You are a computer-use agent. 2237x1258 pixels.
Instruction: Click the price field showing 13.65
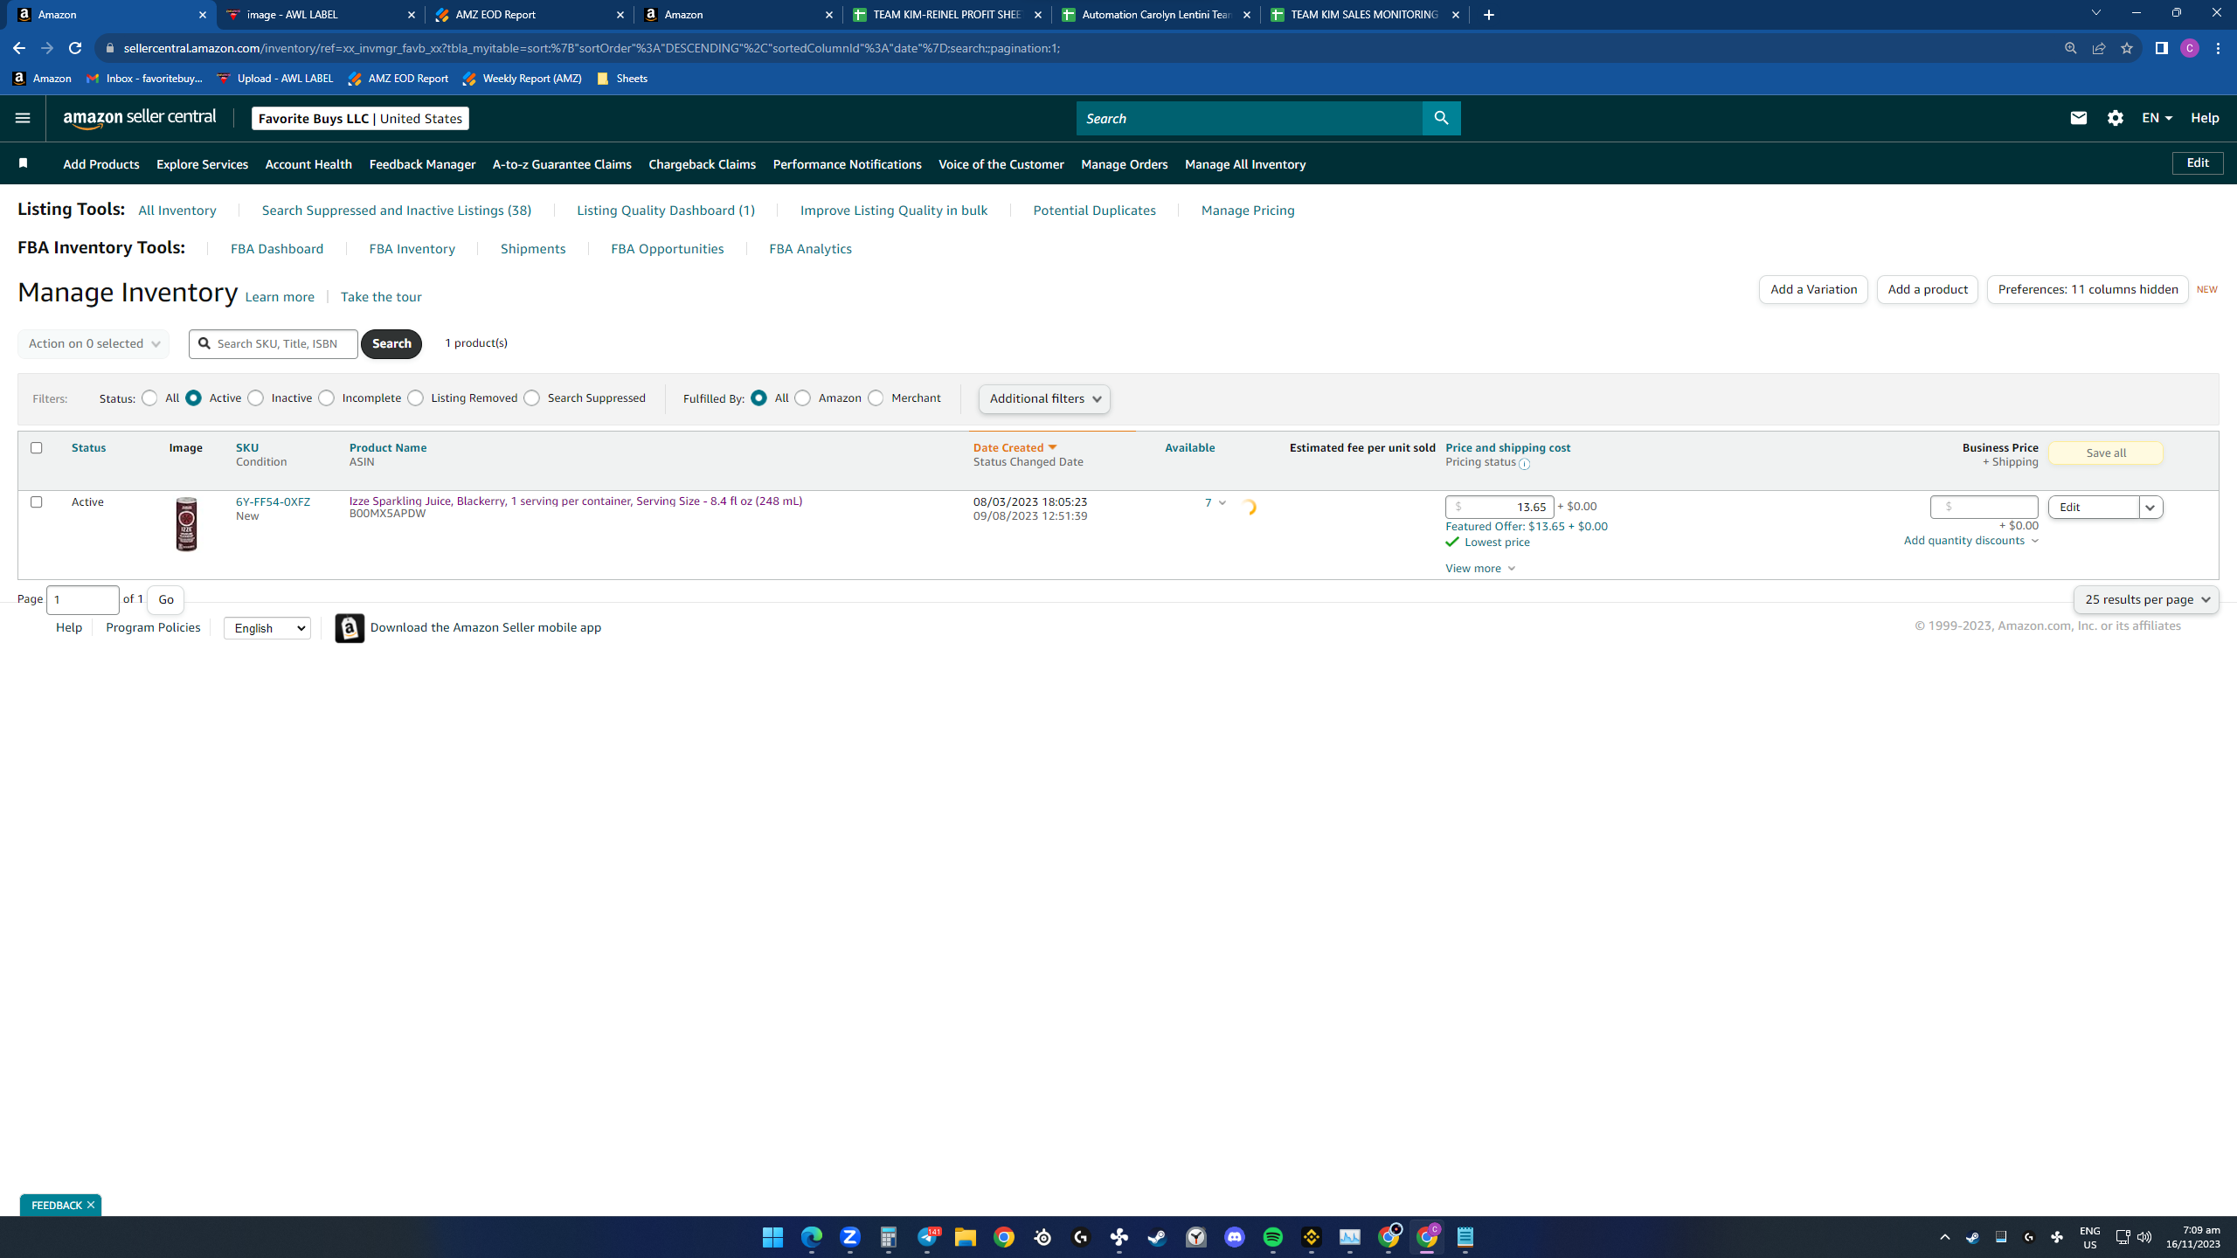pyautogui.click(x=1499, y=507)
